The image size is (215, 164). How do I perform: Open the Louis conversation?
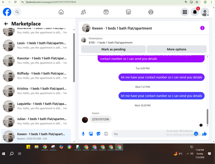36,45
